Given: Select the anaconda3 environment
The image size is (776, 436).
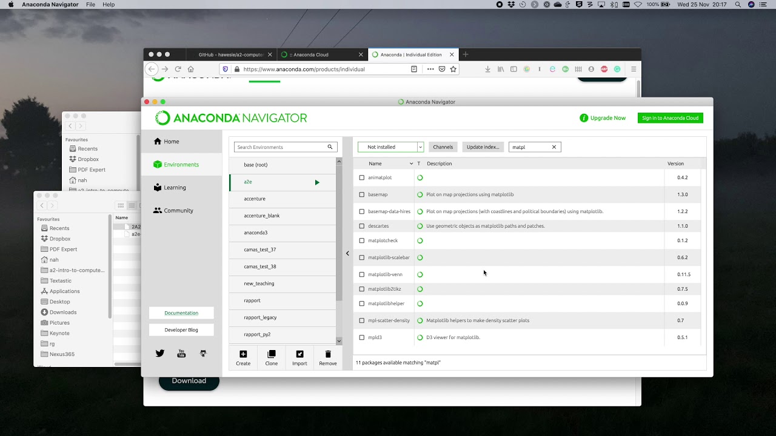Looking at the screenshot, I should click(283, 233).
